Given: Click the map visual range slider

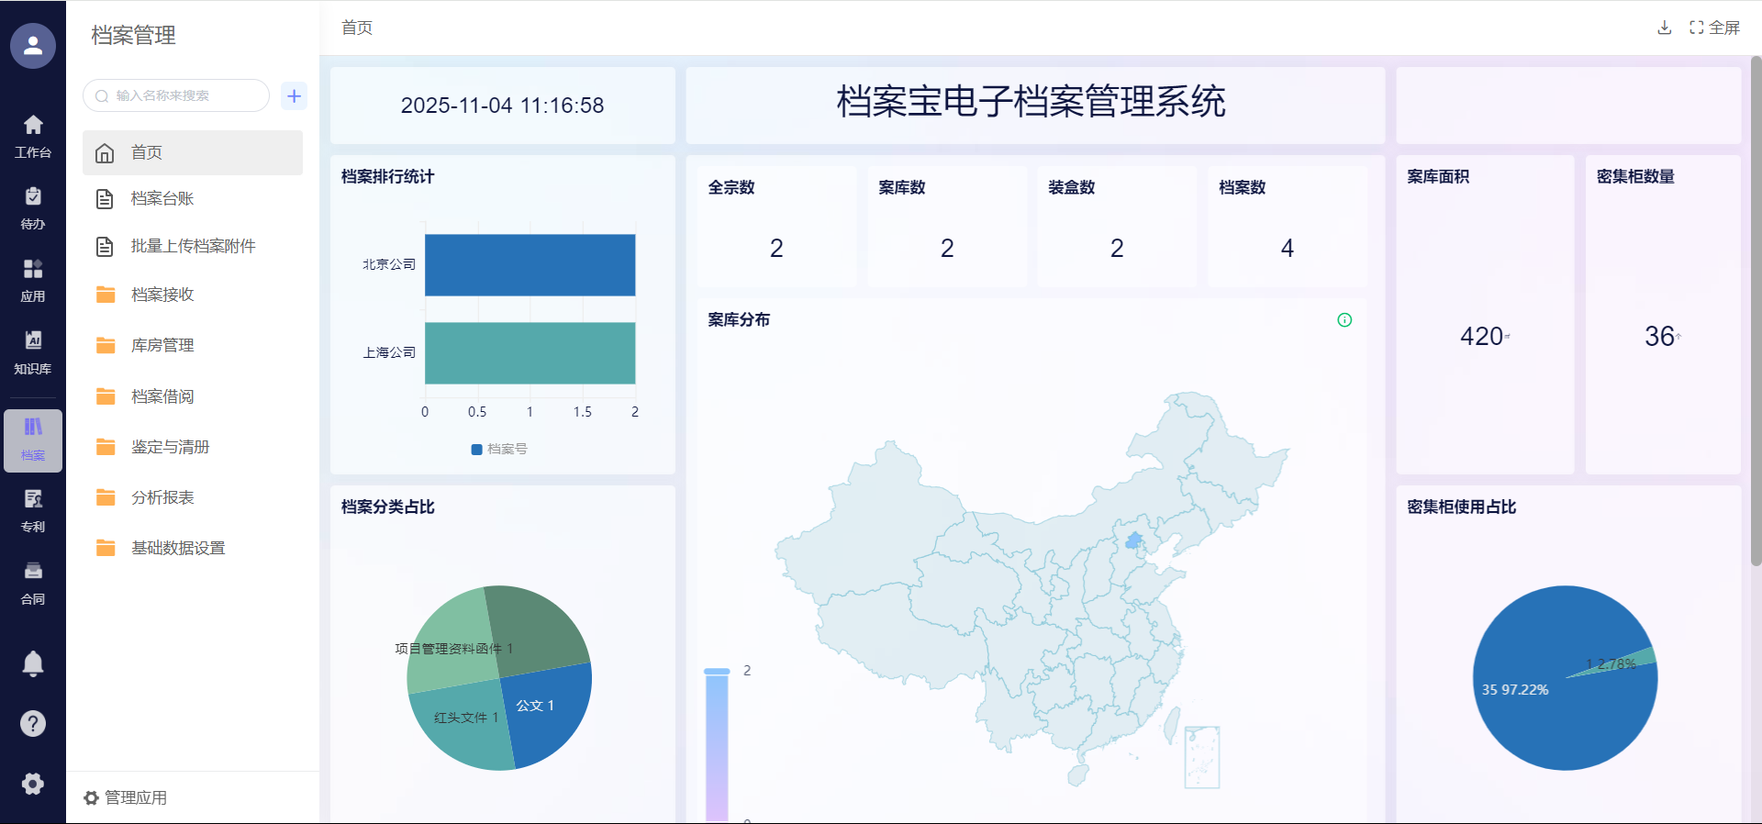Looking at the screenshot, I should point(717,743).
